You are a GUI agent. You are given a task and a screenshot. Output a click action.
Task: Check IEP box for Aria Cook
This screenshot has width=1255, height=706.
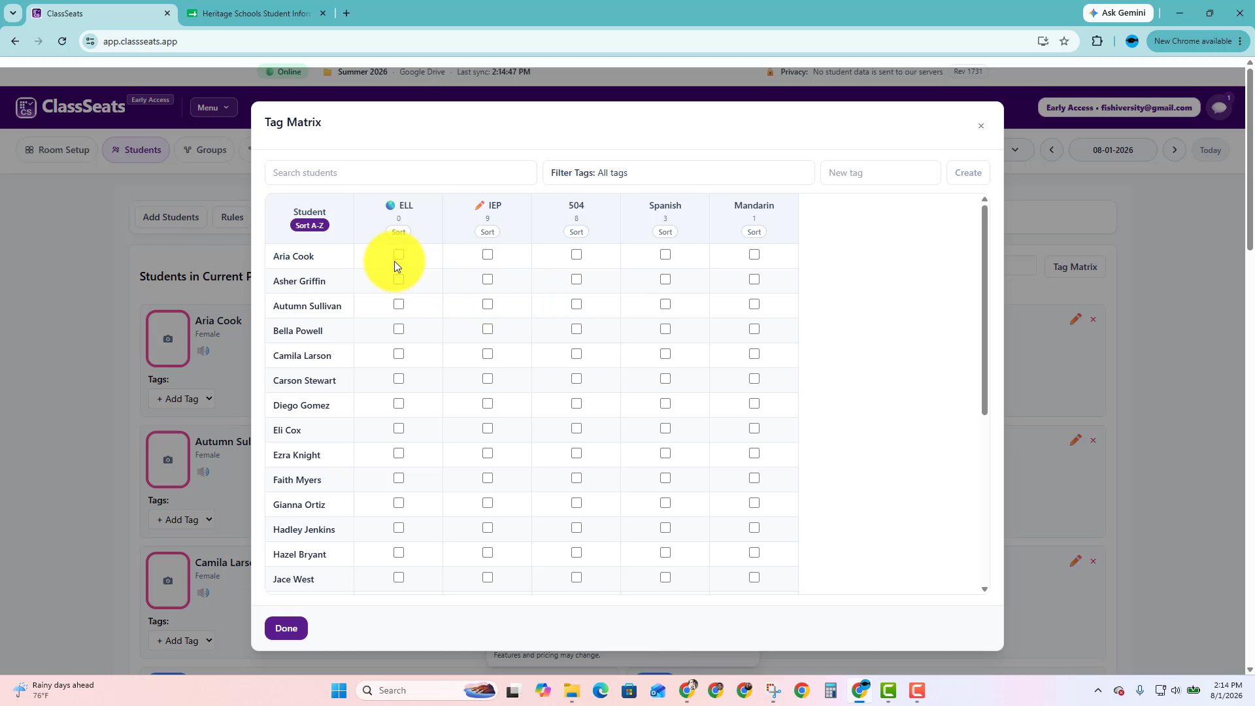(488, 254)
